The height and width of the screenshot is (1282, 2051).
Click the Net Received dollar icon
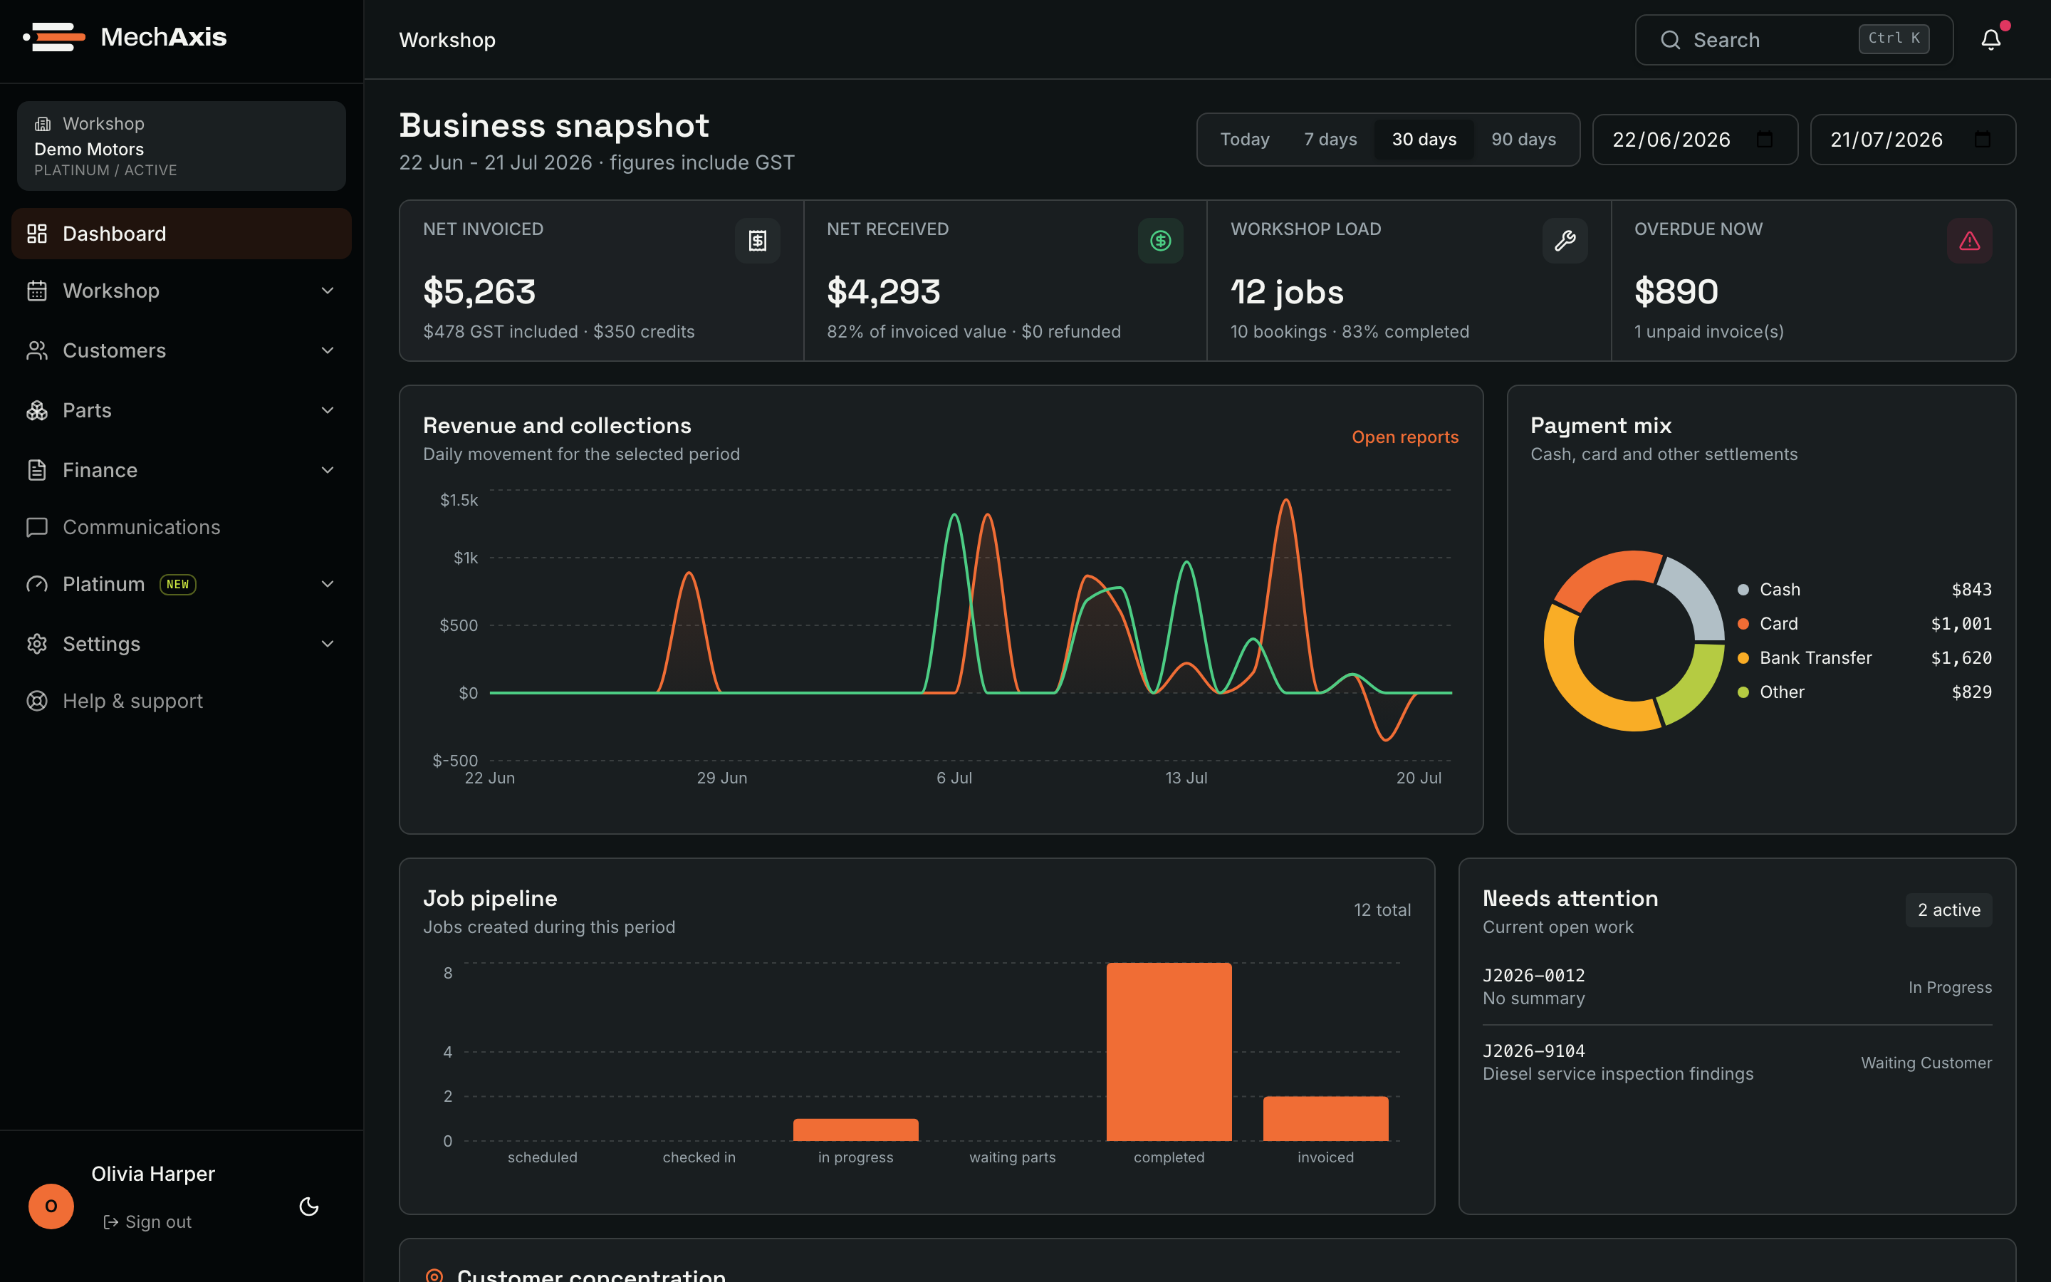click(x=1160, y=241)
